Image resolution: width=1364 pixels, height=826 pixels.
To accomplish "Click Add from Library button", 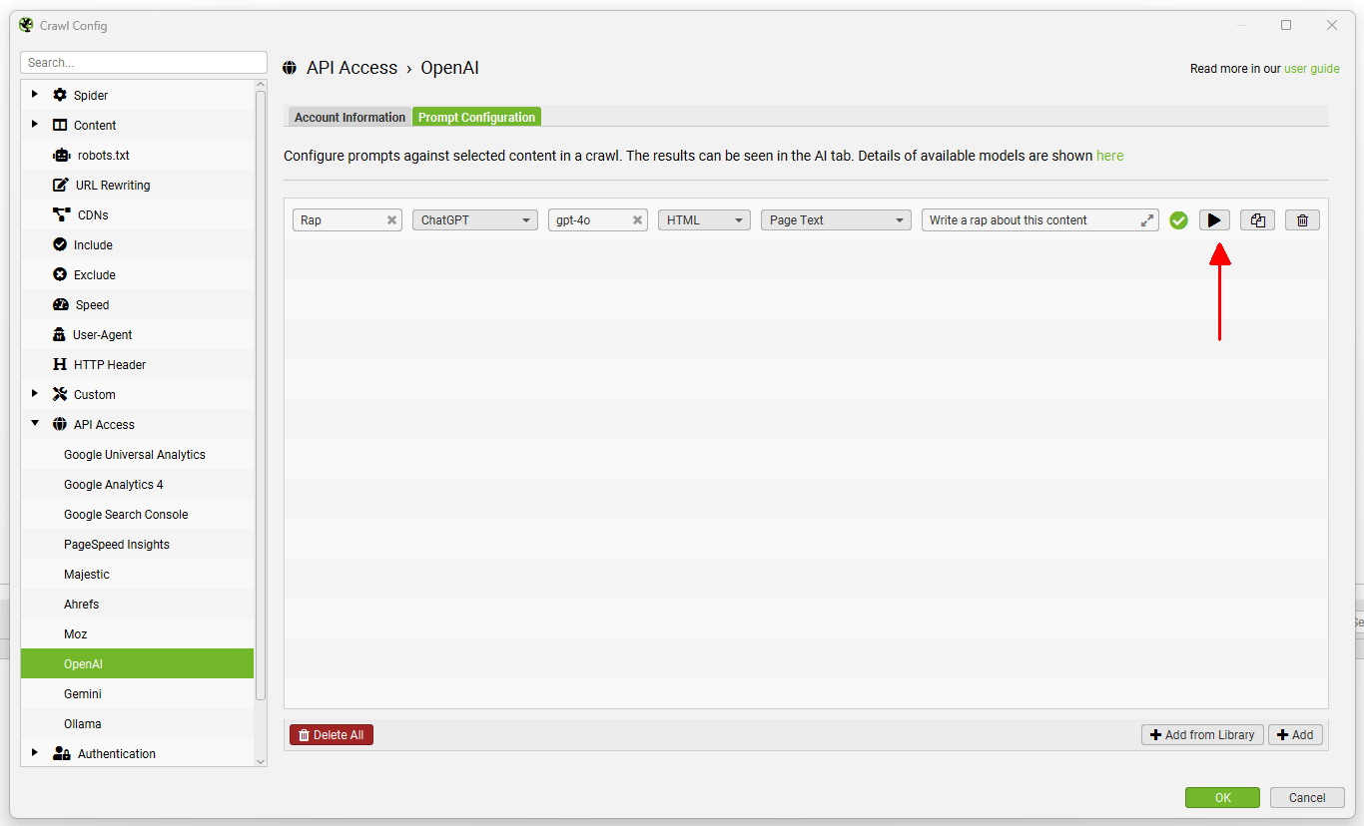I will [x=1202, y=735].
